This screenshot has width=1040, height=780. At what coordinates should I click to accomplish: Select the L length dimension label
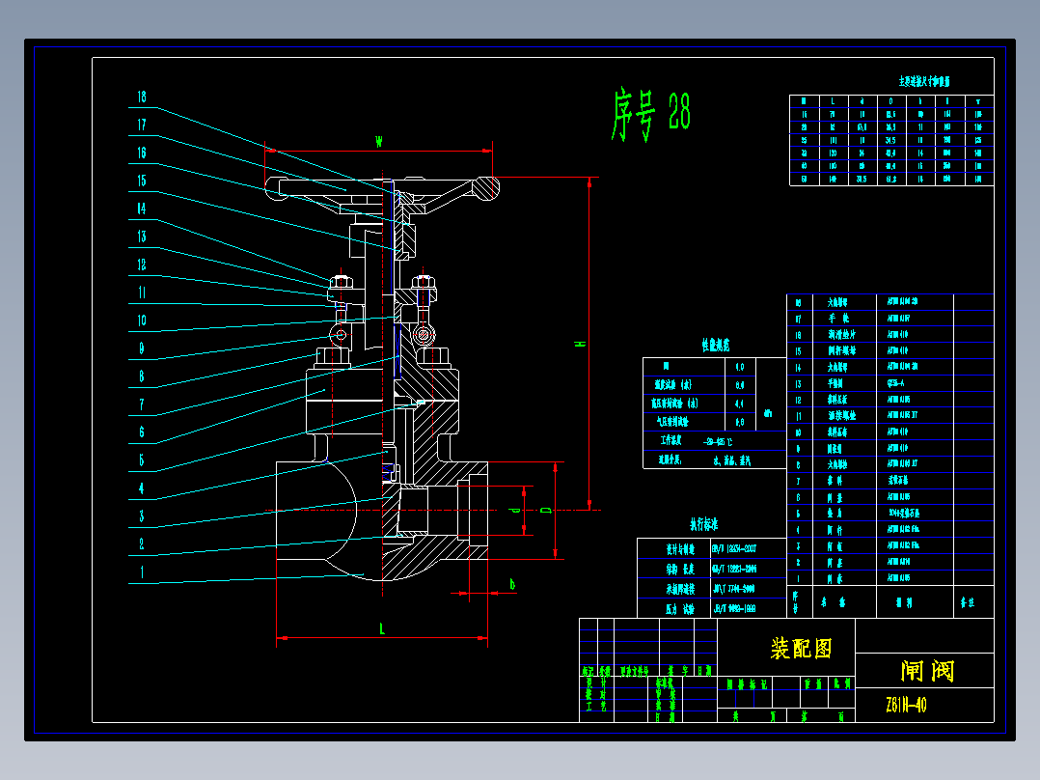pos(381,628)
